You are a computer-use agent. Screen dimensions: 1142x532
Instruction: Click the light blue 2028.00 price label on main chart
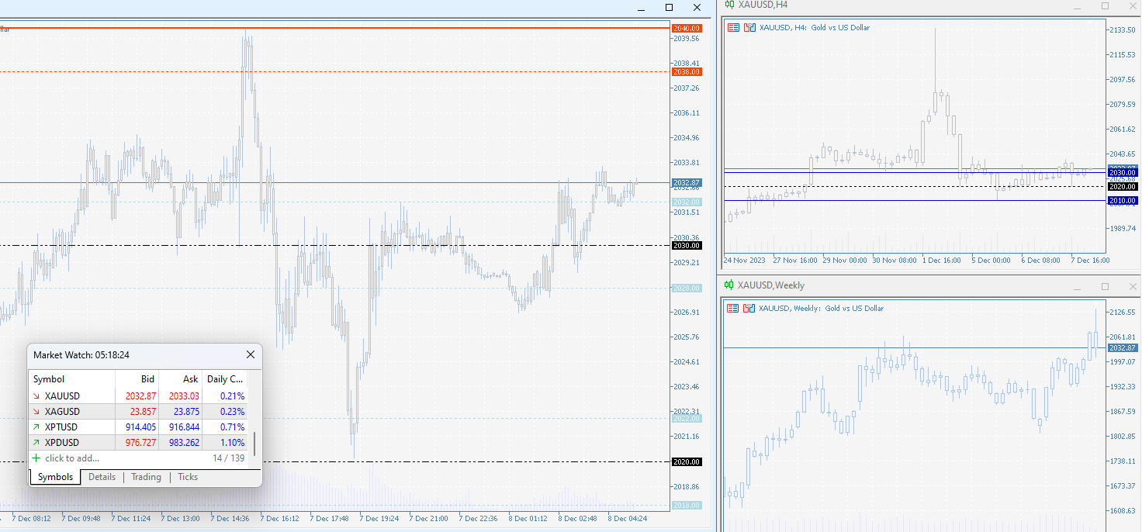(x=687, y=288)
